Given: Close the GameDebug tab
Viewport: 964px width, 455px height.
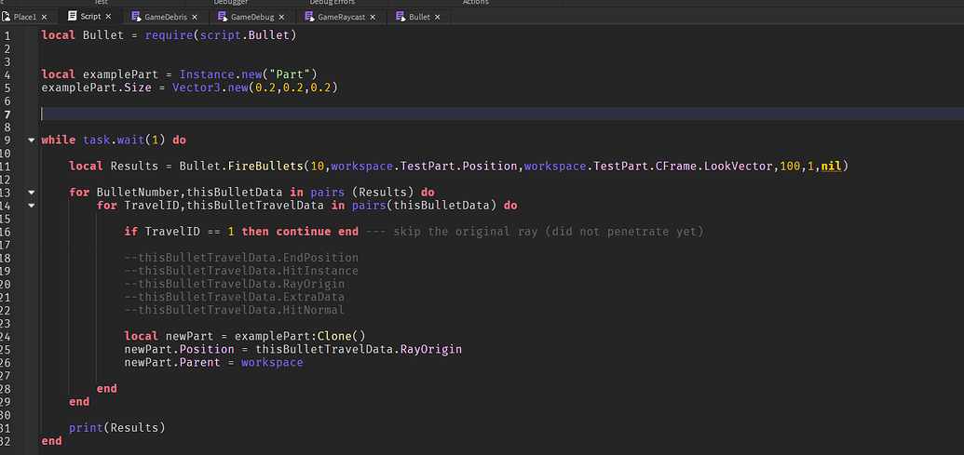Looking at the screenshot, I should 281,17.
